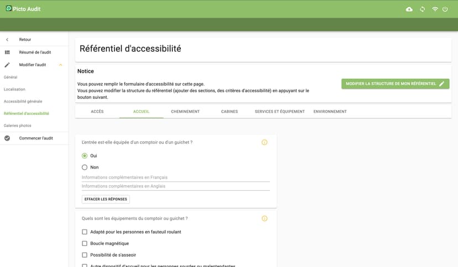
Task: Collapse the Modifier l'audit menu chevron
Action: coord(61,65)
